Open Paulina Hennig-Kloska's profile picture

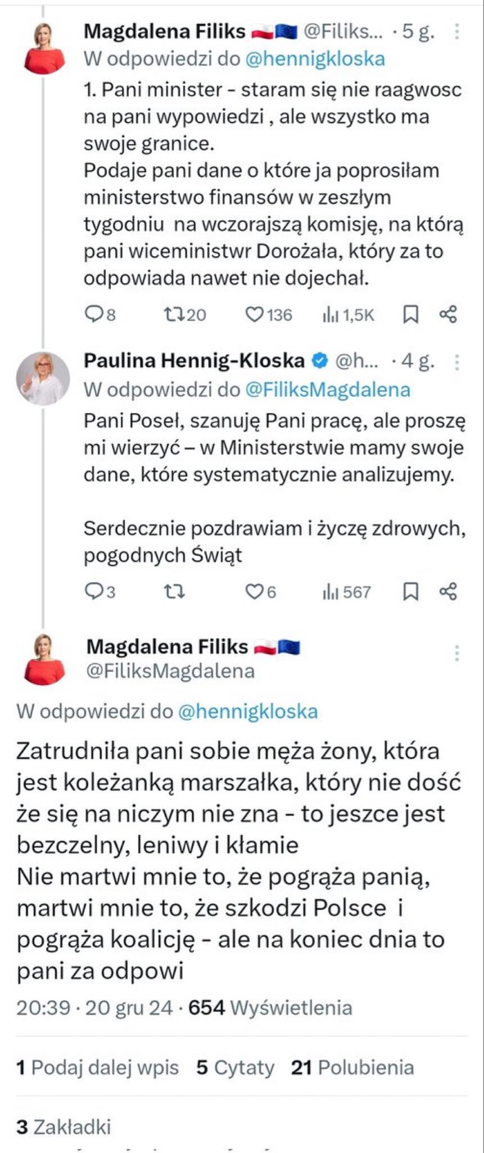pos(43,378)
